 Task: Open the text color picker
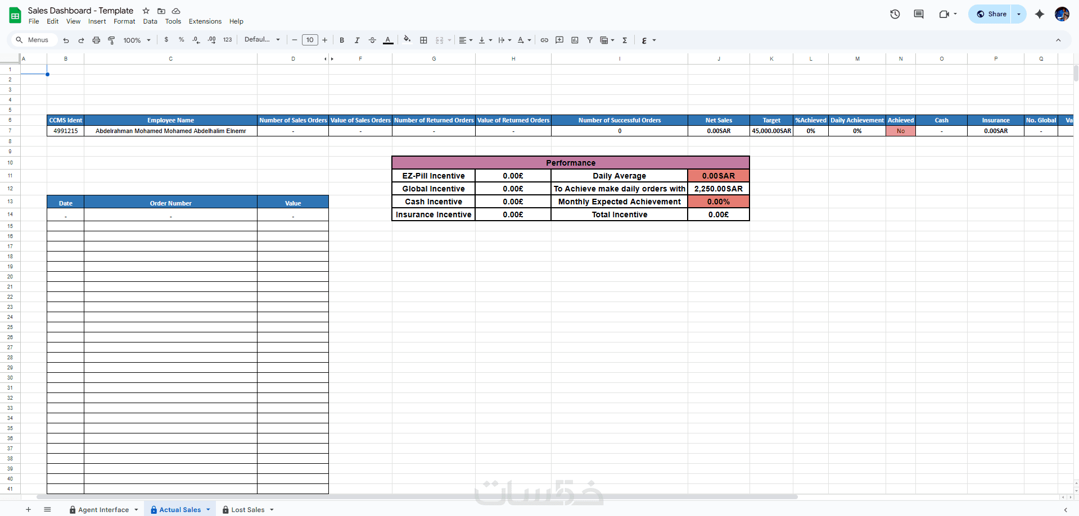[x=388, y=40]
